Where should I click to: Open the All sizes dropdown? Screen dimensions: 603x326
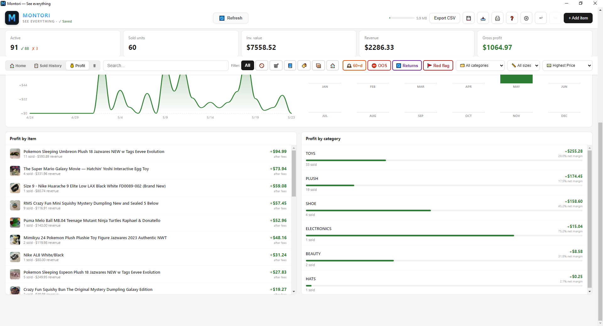[524, 66]
